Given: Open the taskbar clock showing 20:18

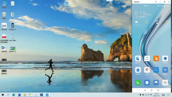Looking at the screenshot, I should 156,95.
